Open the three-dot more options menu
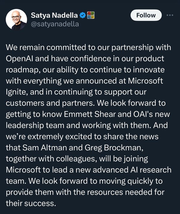The image size is (180, 214). pos(169,15)
